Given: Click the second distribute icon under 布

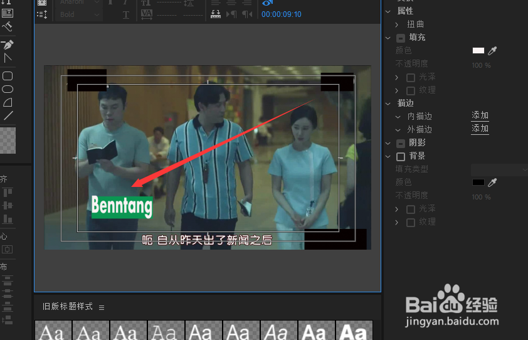Looking at the screenshot, I should (x=8, y=293).
